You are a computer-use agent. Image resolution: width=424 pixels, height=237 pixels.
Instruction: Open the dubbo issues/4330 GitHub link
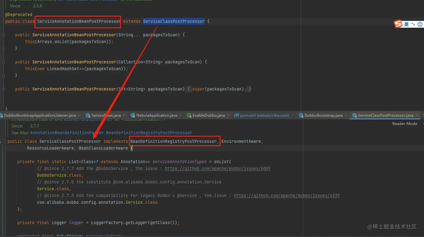[287, 196]
